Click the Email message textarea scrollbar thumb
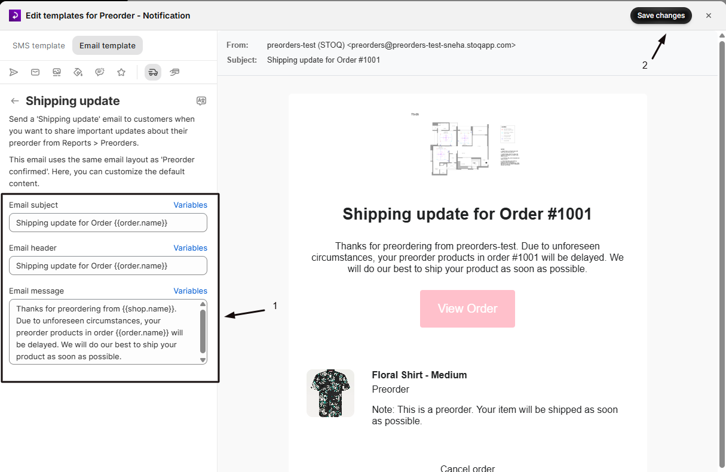Screen dimensions: 726x472 [x=203, y=331]
